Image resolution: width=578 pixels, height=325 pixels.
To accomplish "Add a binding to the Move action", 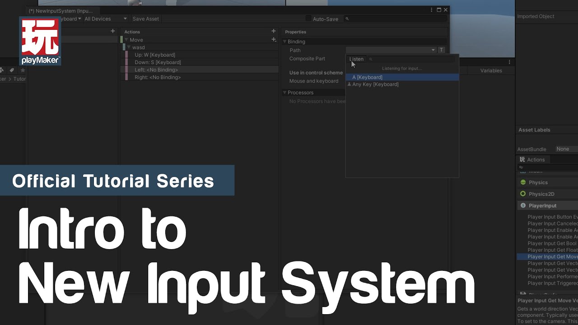I will coord(274,40).
